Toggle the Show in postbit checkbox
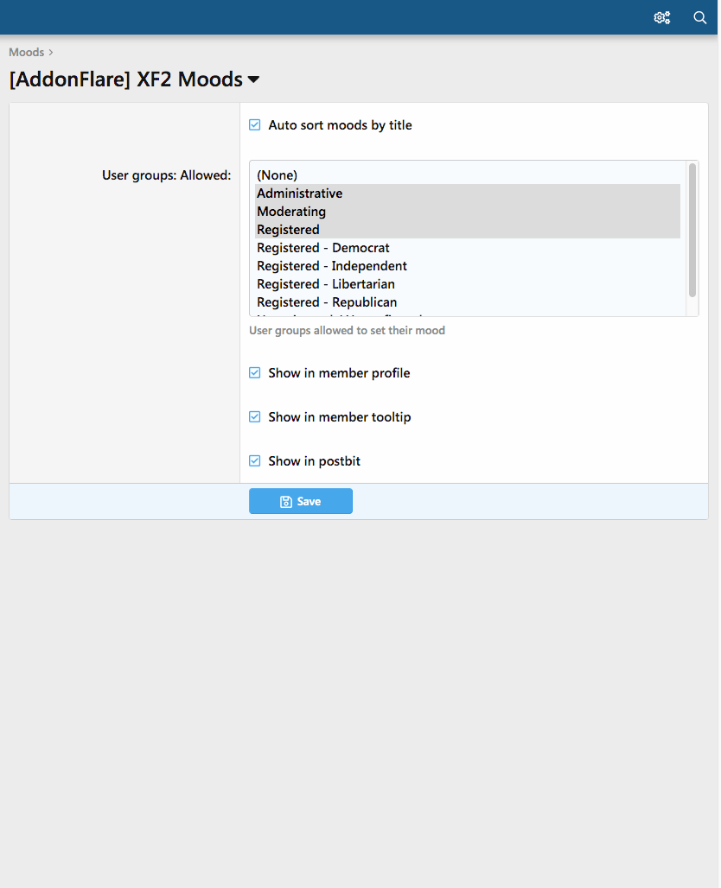 pos(255,461)
